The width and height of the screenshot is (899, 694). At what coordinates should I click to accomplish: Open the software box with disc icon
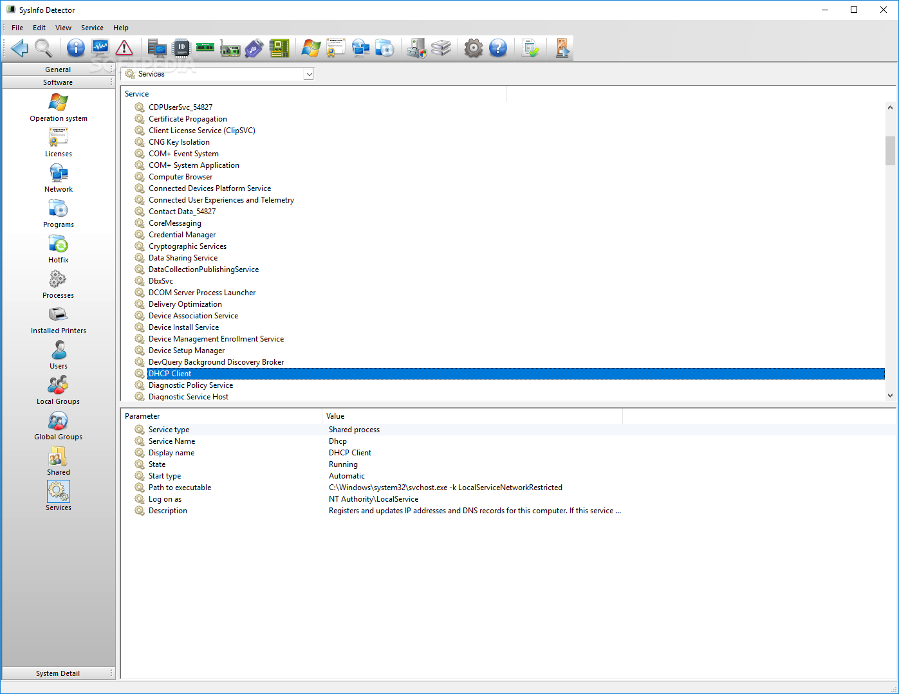[384, 48]
